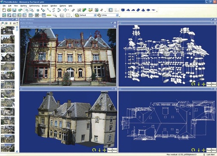Open the White material dropdown
The height and width of the screenshot is (156, 217).
(x=117, y=15)
